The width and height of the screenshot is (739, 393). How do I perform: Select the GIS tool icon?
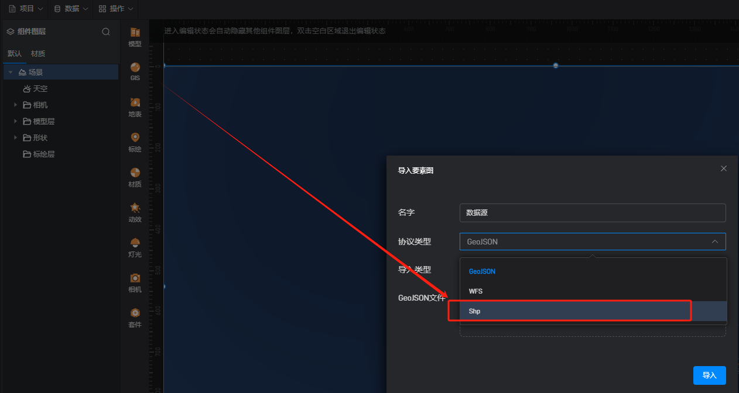(x=135, y=71)
